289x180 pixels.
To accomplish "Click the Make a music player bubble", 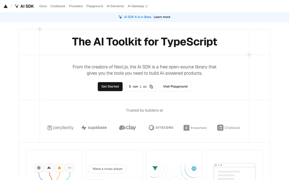I will coord(108,169).
